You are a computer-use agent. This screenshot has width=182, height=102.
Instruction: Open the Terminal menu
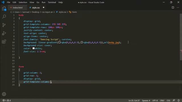pos(52,2)
